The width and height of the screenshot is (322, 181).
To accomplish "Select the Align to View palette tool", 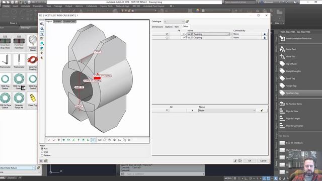I will click(x=289, y=111).
